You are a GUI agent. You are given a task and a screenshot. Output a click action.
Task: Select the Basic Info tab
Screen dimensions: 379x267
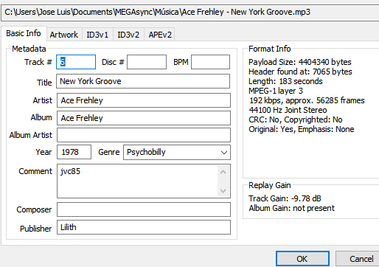click(24, 33)
